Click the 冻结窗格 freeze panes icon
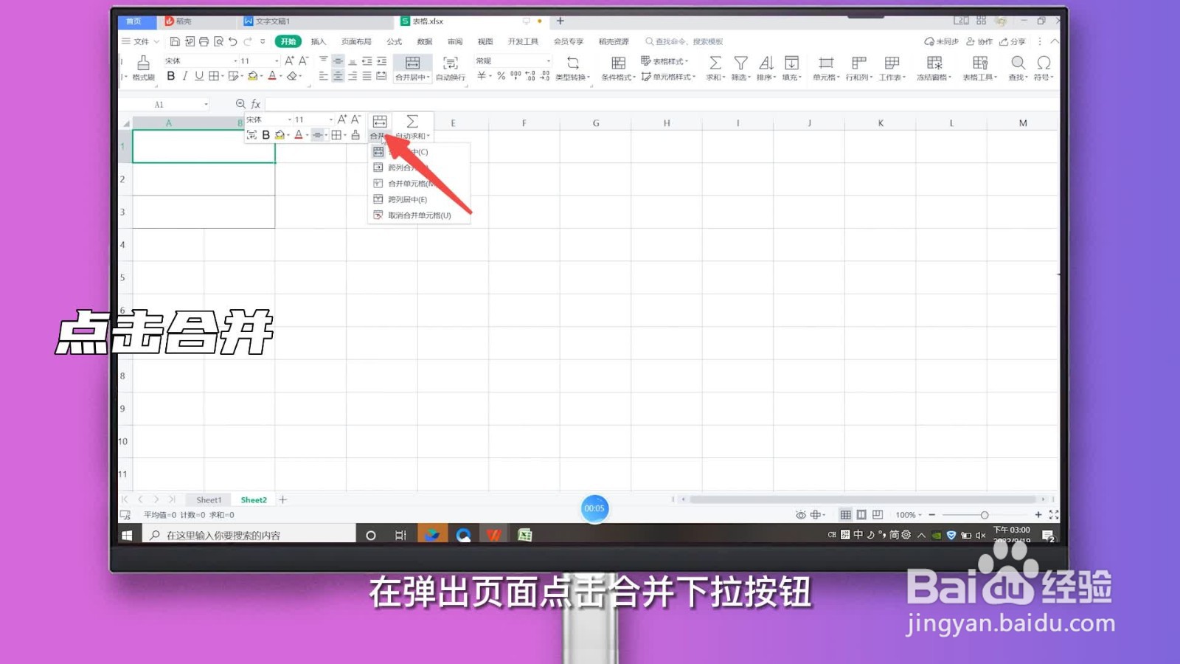The height and width of the screenshot is (664, 1180). 934,63
